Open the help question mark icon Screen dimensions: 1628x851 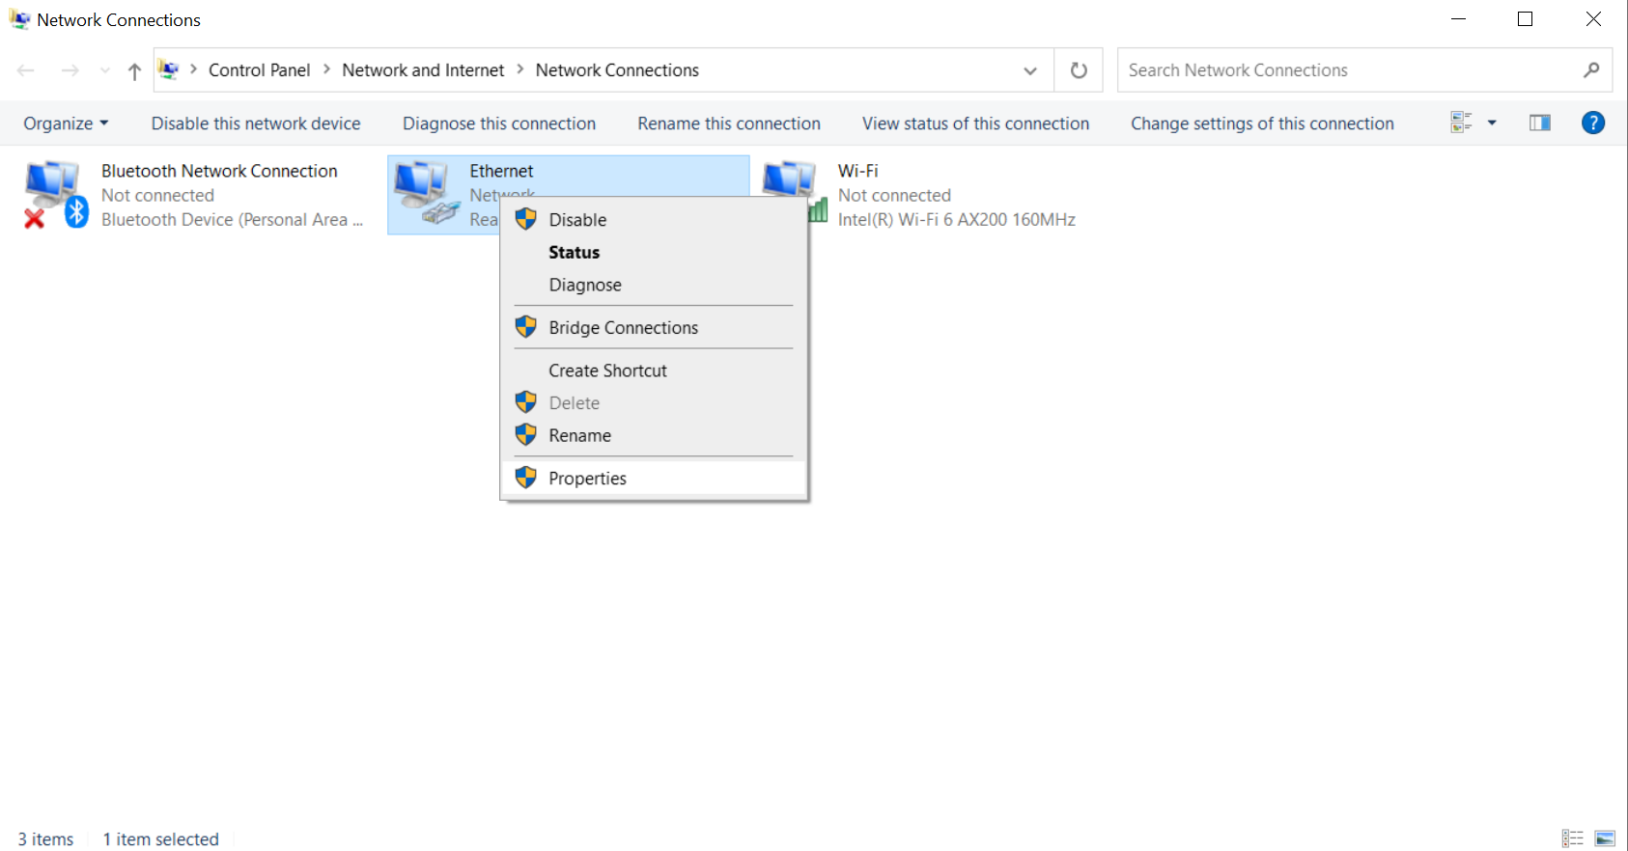coord(1593,123)
